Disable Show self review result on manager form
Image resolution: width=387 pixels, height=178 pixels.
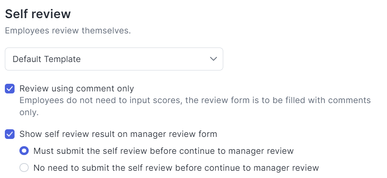click(x=10, y=134)
